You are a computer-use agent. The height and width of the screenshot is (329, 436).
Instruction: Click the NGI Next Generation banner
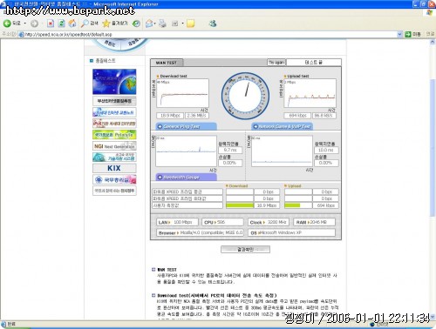click(114, 146)
